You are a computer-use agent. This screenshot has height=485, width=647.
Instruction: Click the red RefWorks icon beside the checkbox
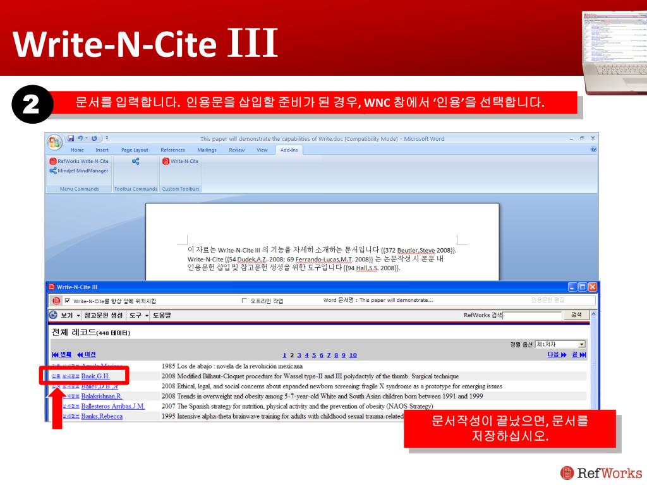click(56, 301)
